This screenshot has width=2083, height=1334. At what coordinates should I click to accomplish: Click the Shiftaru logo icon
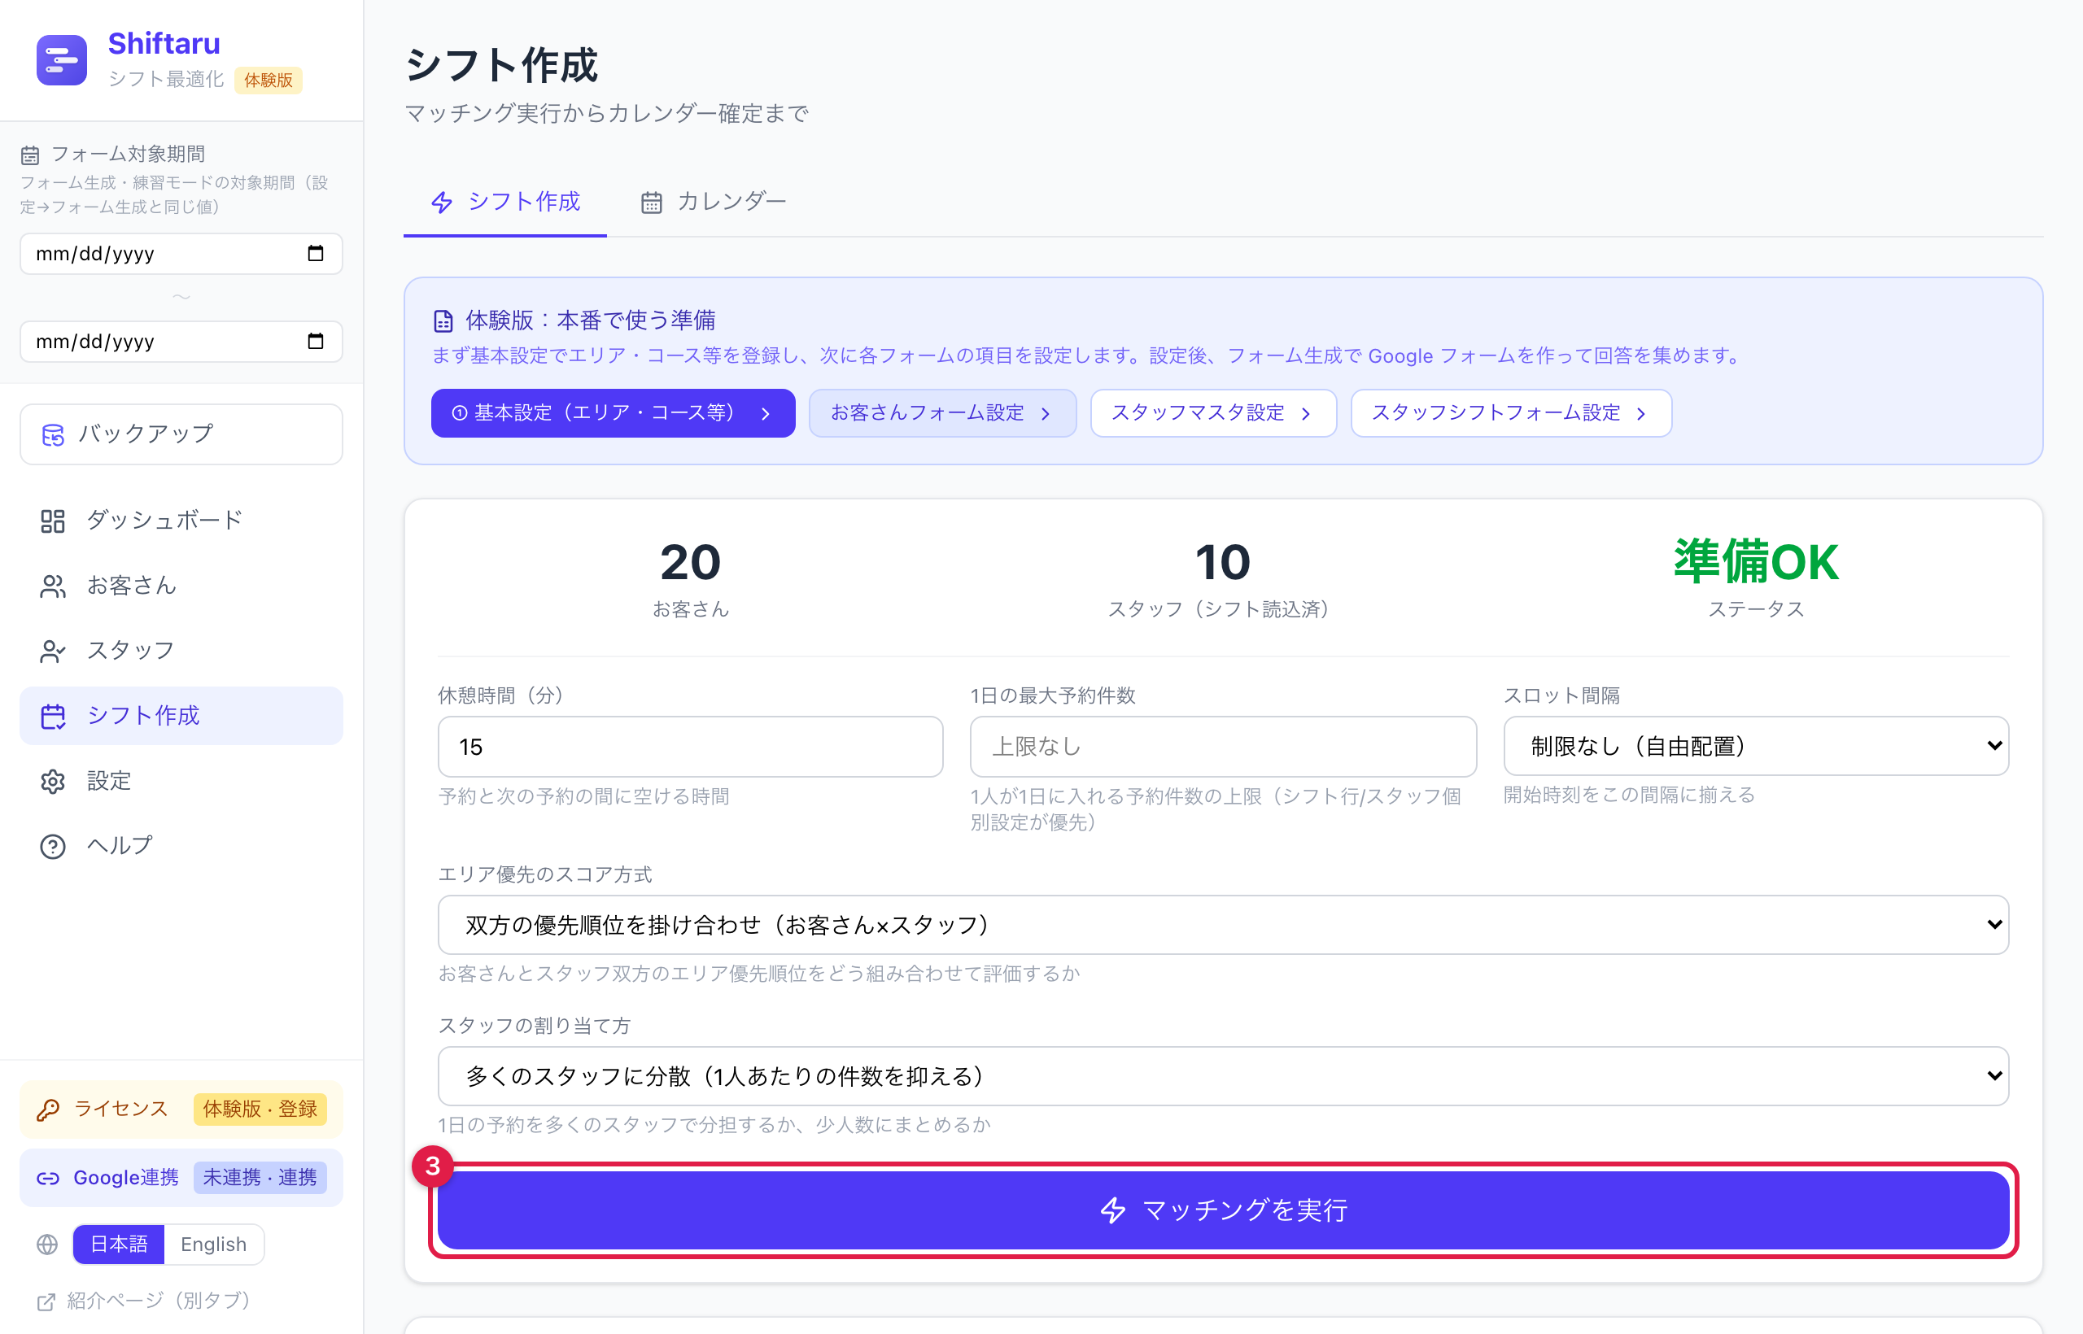coord(62,59)
